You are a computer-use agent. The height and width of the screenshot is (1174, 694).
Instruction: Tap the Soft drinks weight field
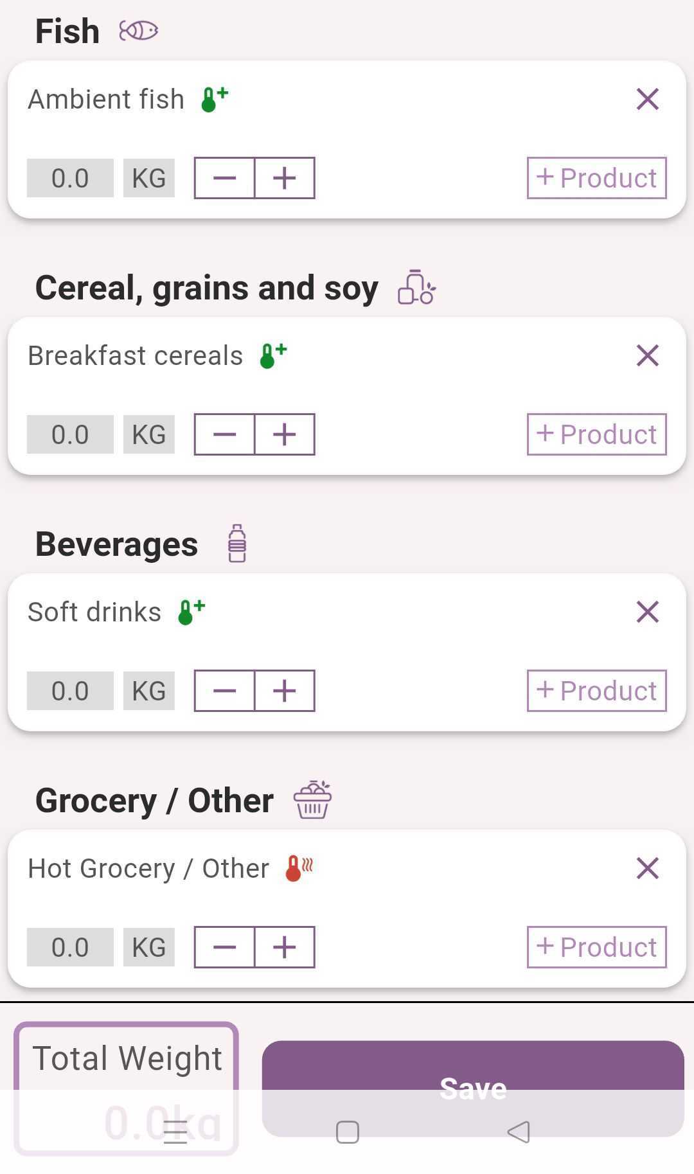pos(70,691)
